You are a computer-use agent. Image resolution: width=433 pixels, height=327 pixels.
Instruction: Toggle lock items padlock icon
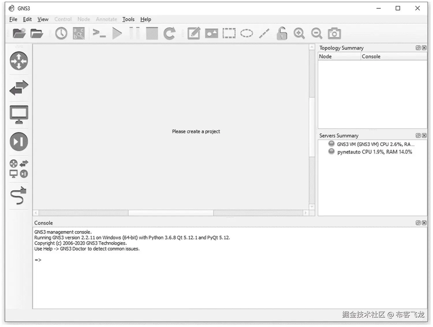tap(282, 33)
